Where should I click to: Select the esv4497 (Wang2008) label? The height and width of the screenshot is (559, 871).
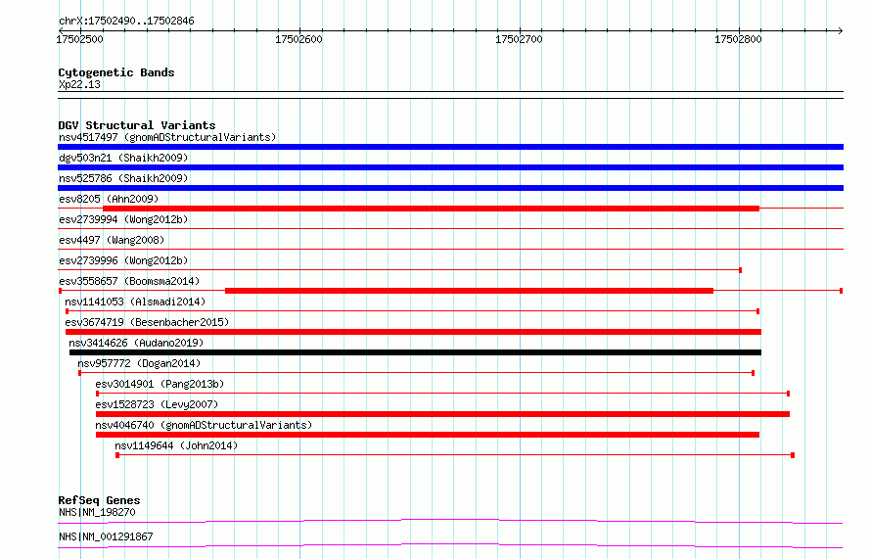coord(112,240)
